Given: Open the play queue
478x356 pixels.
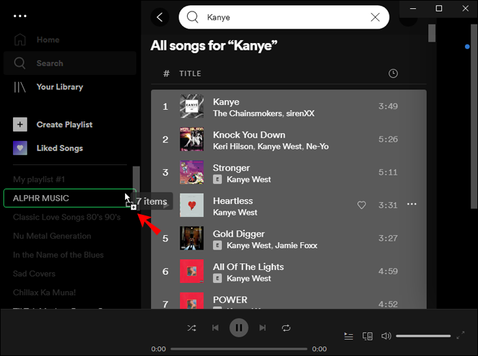Looking at the screenshot, I should (x=348, y=336).
